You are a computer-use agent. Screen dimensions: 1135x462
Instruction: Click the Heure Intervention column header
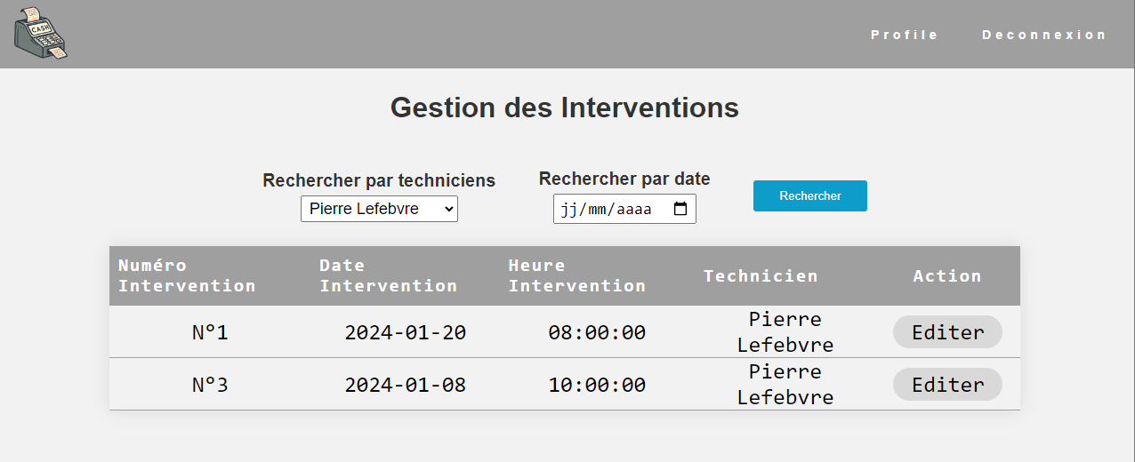point(576,275)
